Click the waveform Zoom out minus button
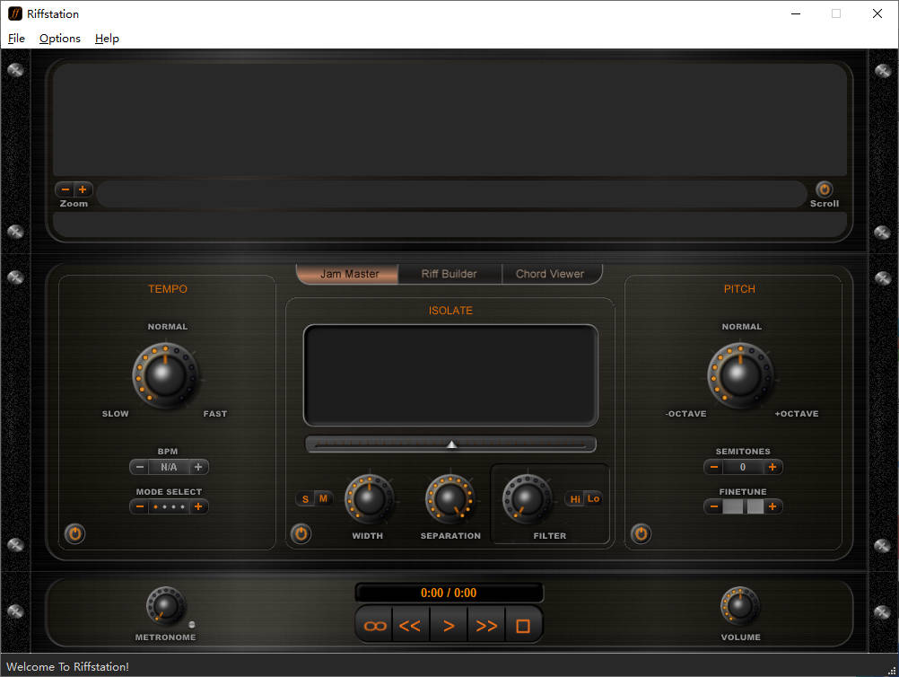899x677 pixels. (65, 189)
